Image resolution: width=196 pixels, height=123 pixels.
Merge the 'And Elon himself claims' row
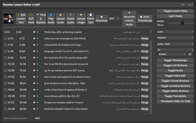click(145, 109)
